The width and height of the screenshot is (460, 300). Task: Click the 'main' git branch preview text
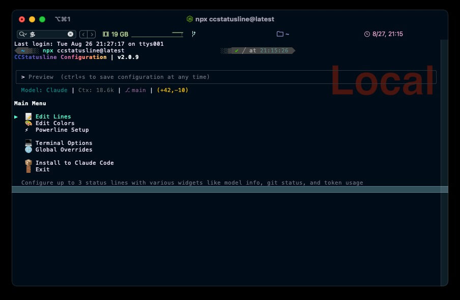pyautogui.click(x=138, y=90)
